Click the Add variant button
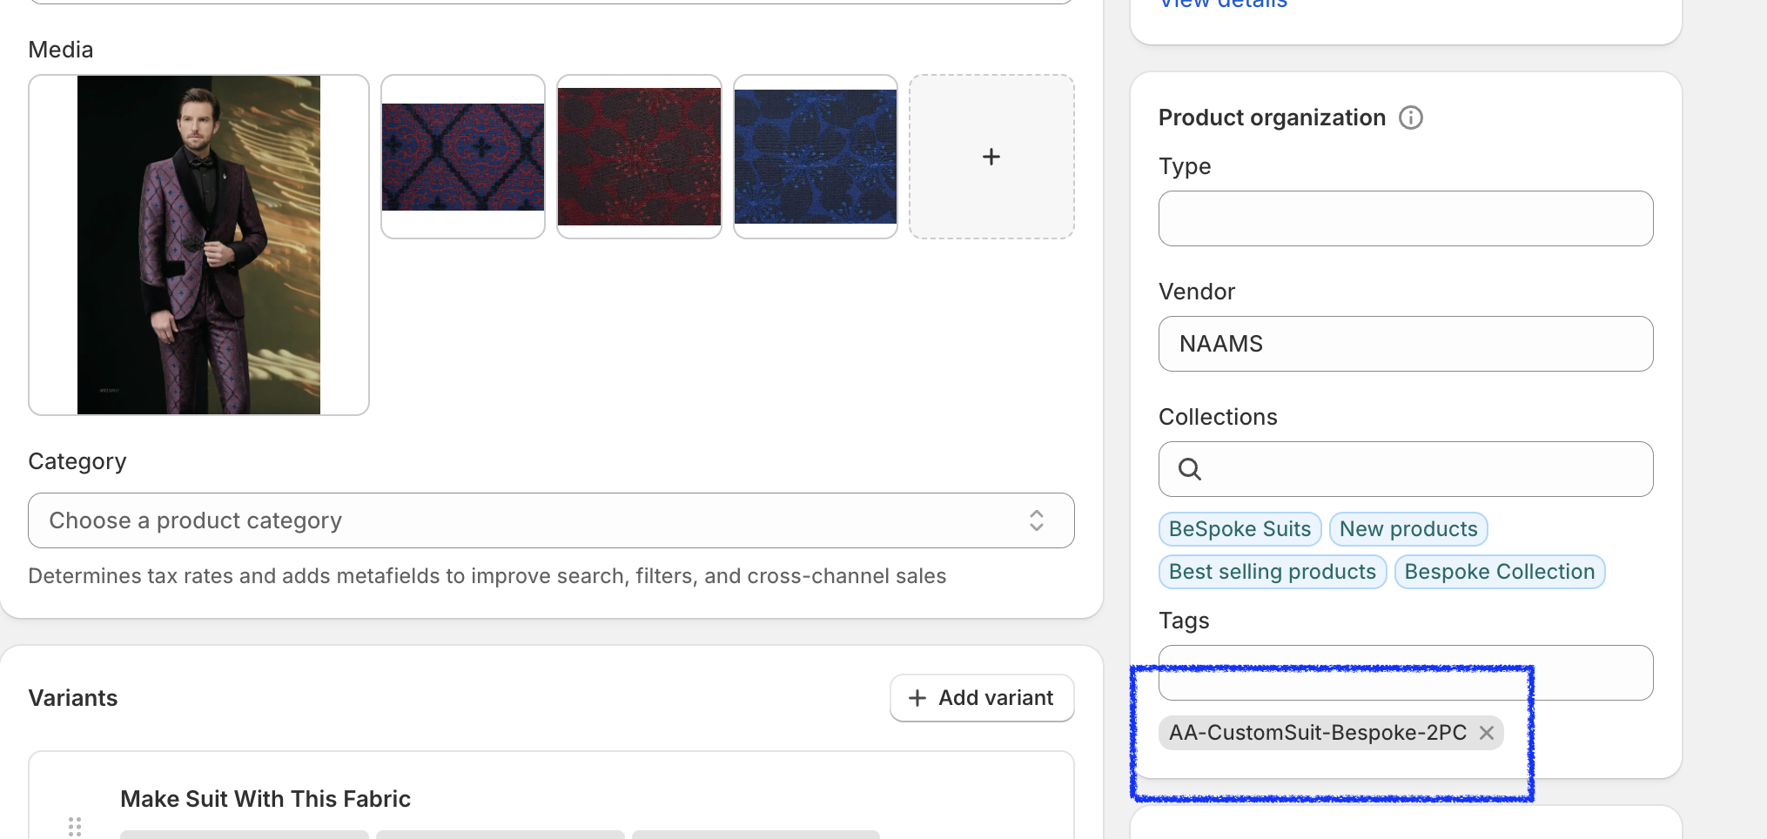This screenshot has height=839, width=1767. [x=982, y=698]
